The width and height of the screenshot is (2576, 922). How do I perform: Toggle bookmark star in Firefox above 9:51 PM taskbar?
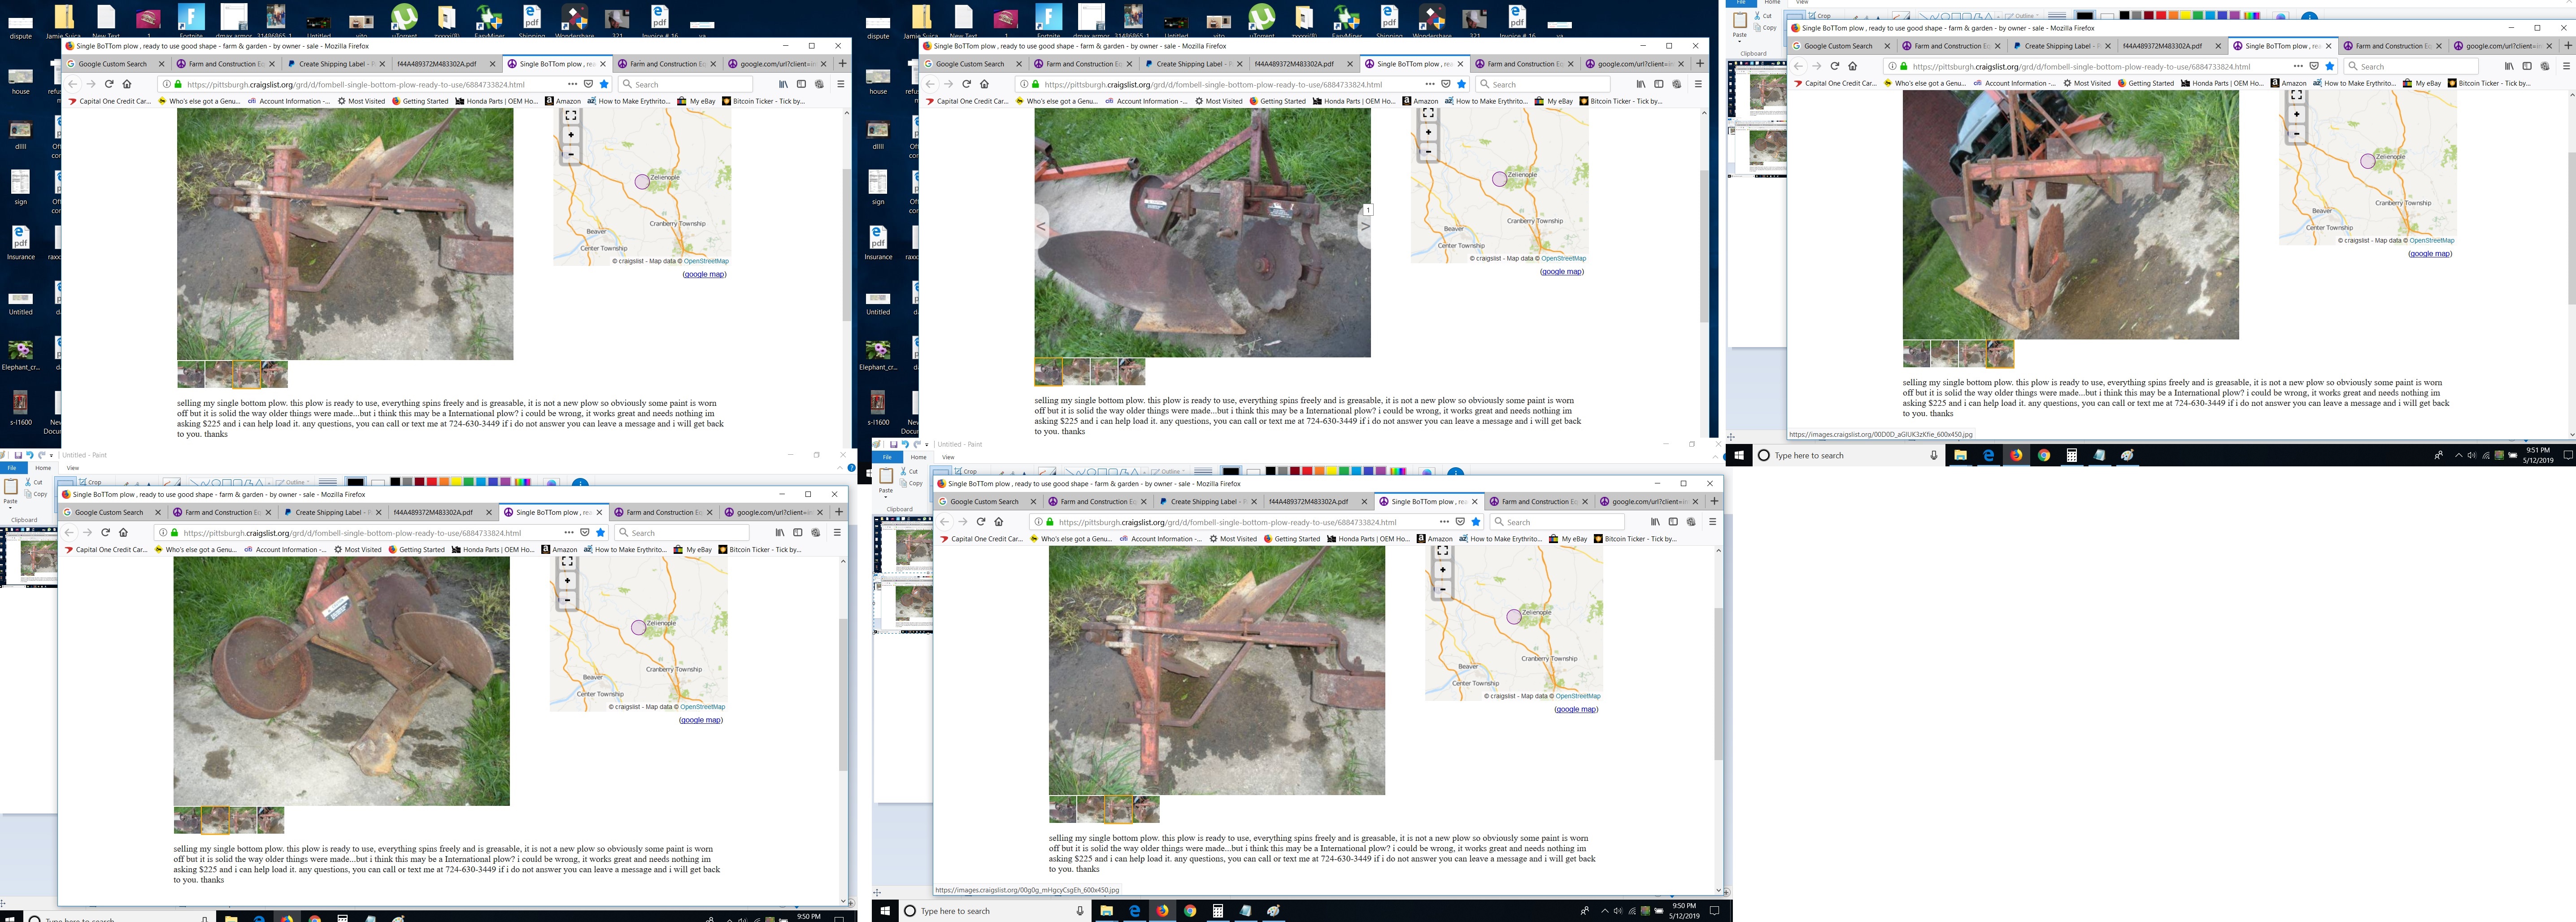click(2330, 66)
